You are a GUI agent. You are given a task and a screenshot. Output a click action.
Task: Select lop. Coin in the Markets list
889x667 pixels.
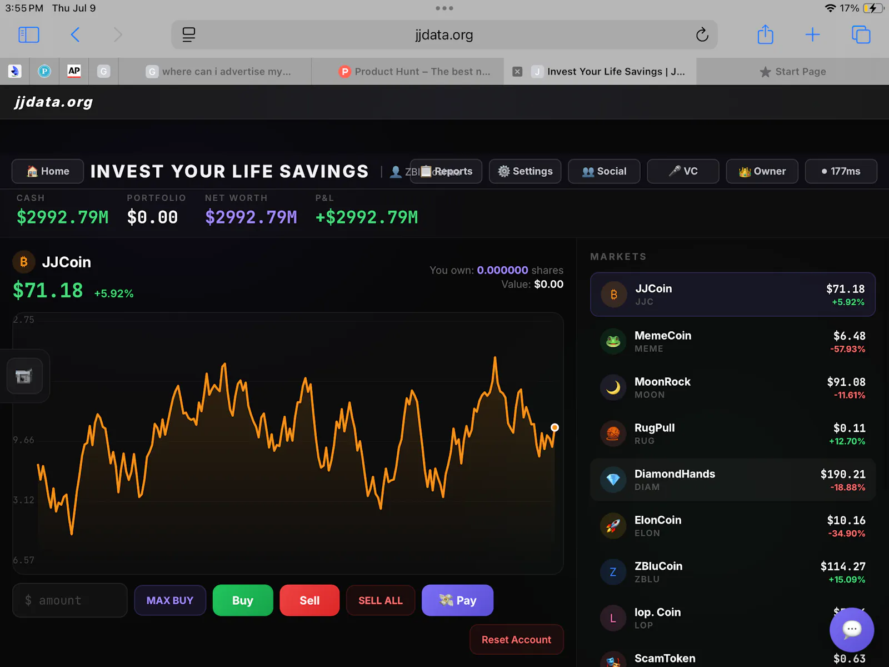click(733, 618)
